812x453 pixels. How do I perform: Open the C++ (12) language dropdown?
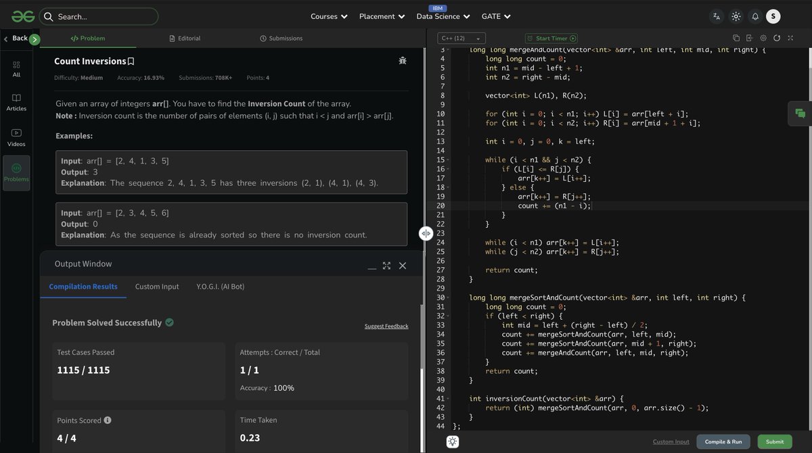point(461,39)
